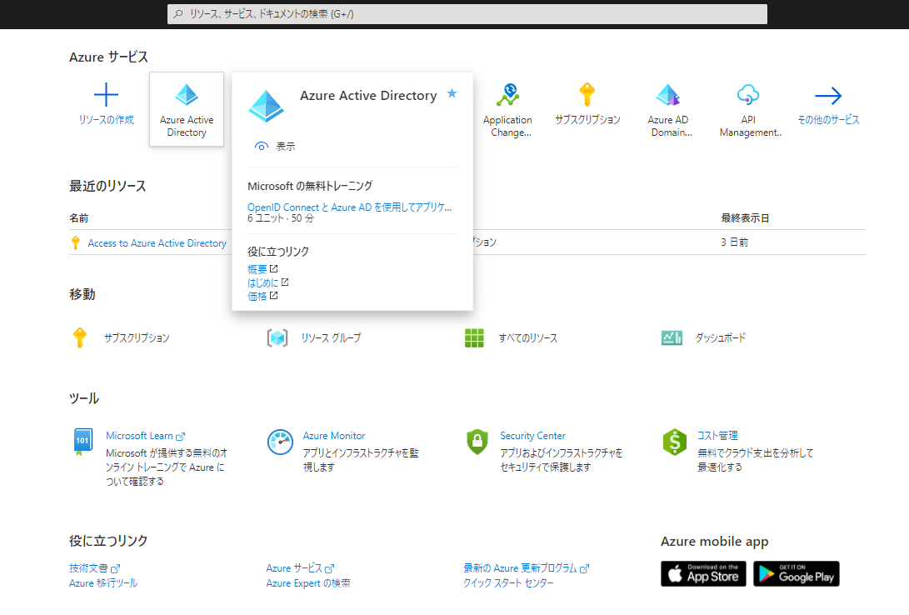
Task: Open the Azure 移行ツール link
Action: [103, 583]
